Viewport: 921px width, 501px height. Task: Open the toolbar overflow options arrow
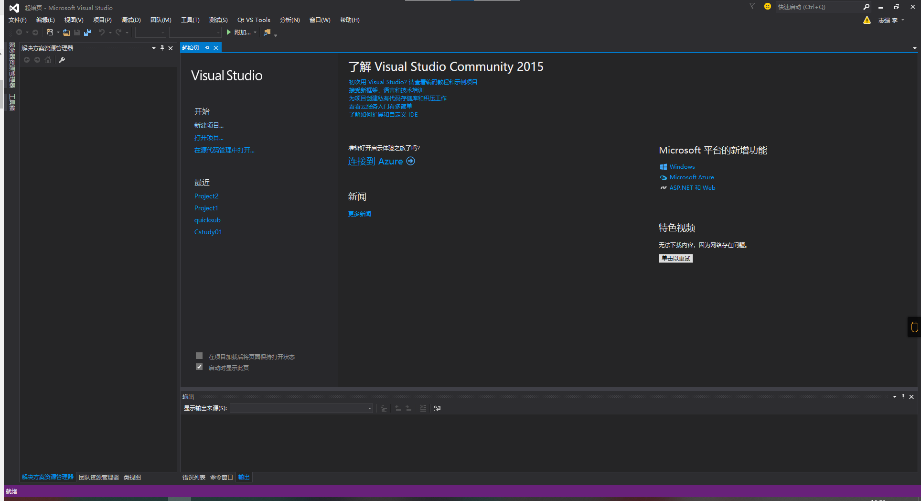(276, 34)
